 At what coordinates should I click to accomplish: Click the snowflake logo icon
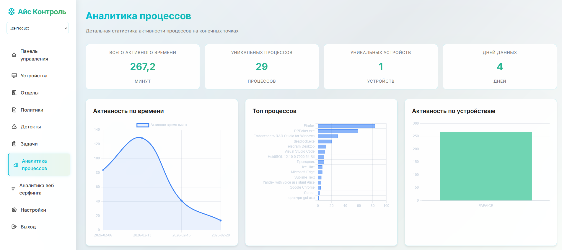(12, 12)
